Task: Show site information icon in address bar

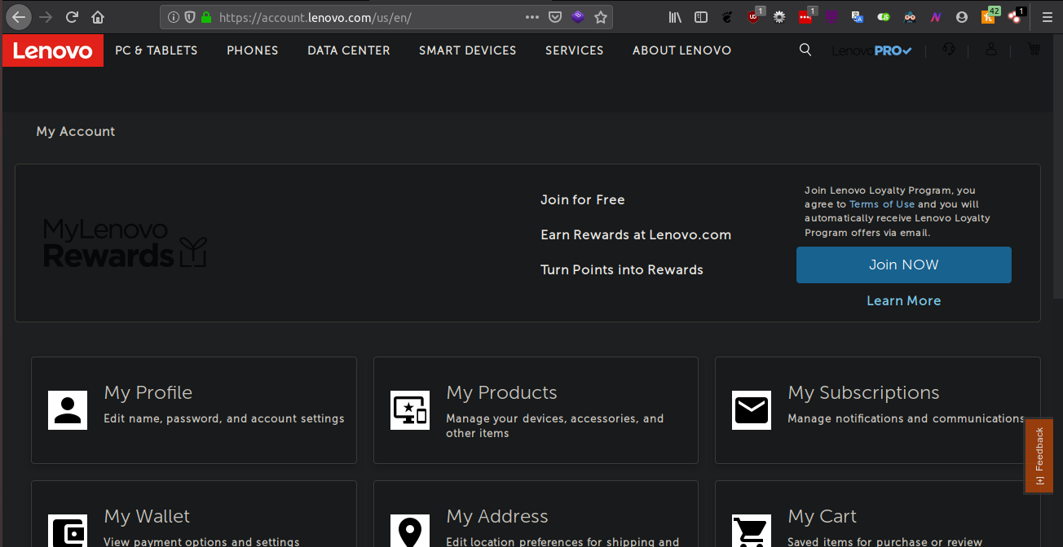Action: tap(173, 16)
